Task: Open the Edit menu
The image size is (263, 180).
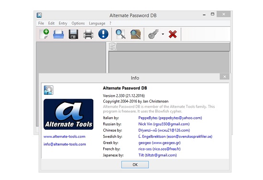Action: [51, 23]
